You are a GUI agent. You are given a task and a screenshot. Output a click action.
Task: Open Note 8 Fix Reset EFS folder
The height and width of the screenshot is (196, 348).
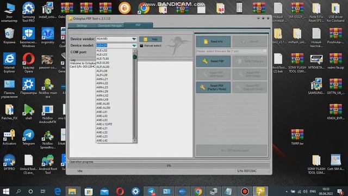(x=316, y=12)
